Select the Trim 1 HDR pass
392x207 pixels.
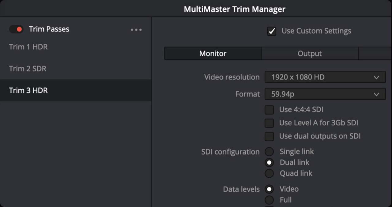coord(76,47)
